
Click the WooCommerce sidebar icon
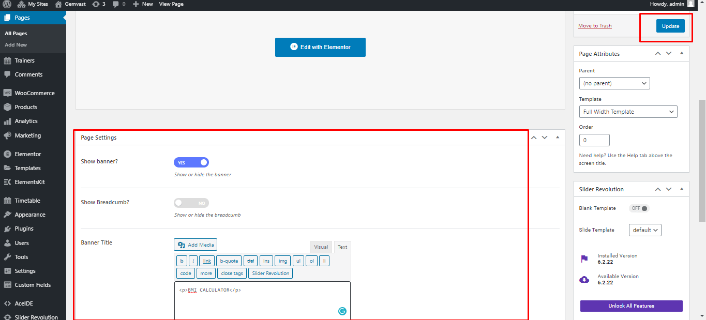(7, 93)
